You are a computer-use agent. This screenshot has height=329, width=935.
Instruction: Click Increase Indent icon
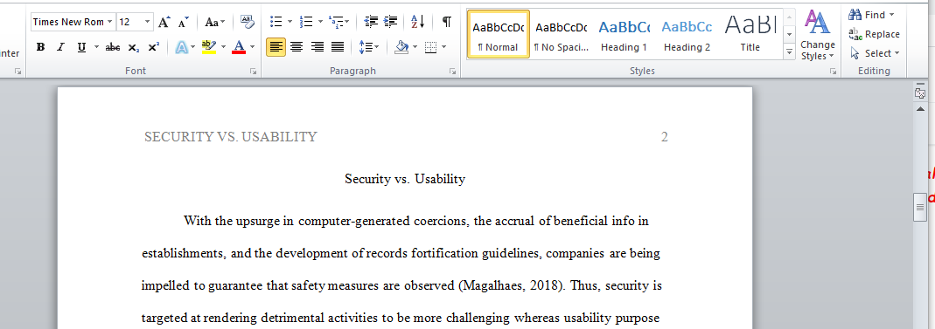click(391, 22)
